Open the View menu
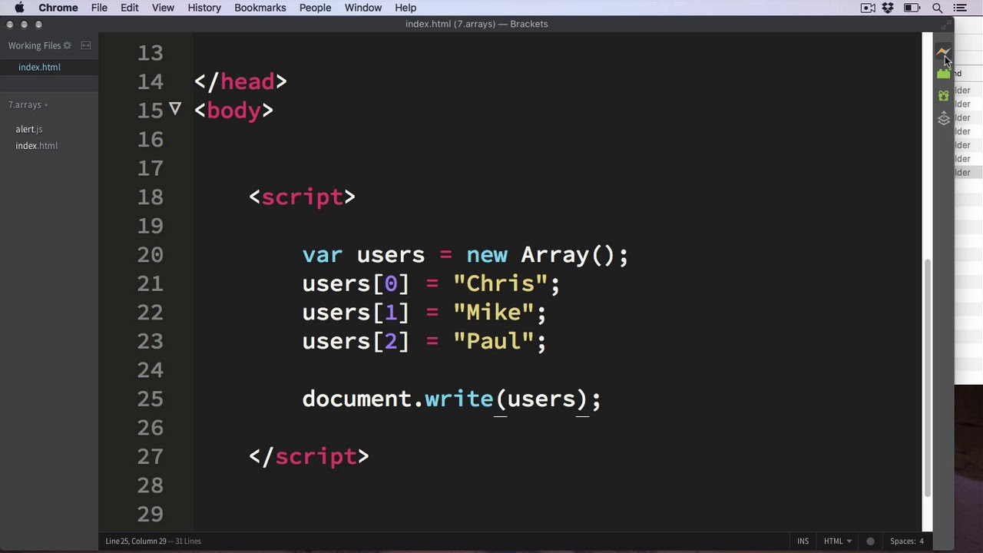The image size is (983, 553). tap(163, 8)
